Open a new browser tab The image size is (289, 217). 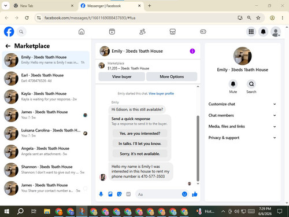149,6
